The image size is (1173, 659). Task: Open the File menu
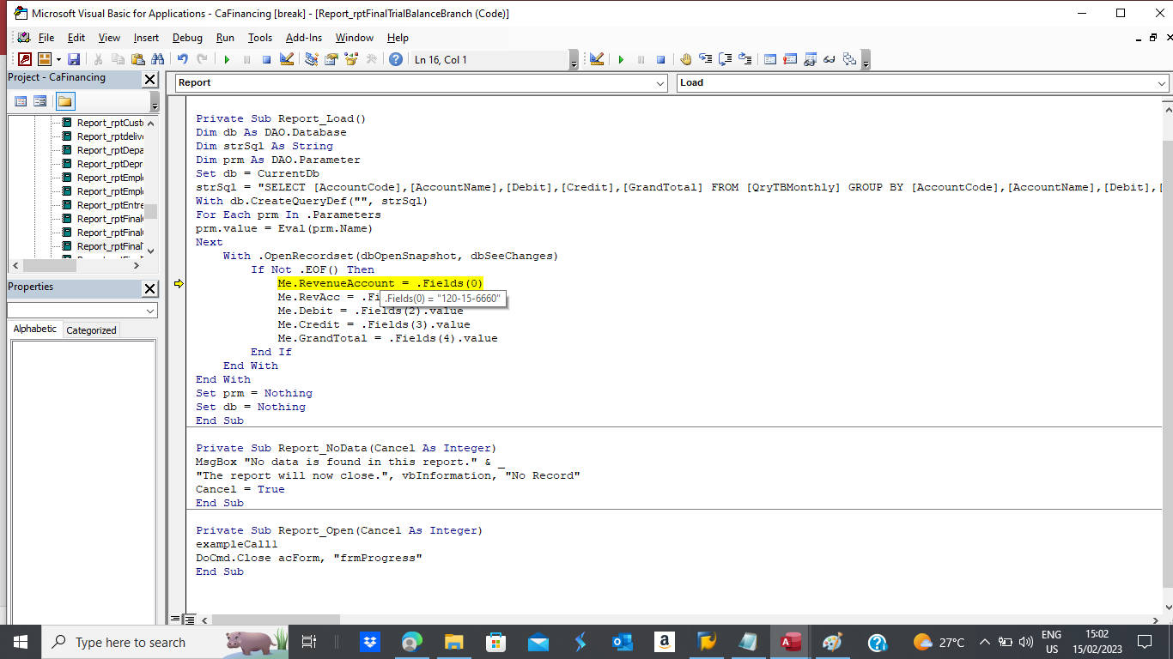[46, 38]
